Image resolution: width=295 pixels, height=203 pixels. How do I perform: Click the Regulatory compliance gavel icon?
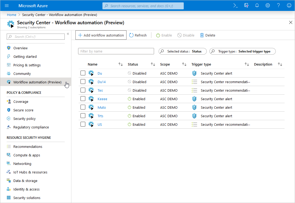coord(9,127)
